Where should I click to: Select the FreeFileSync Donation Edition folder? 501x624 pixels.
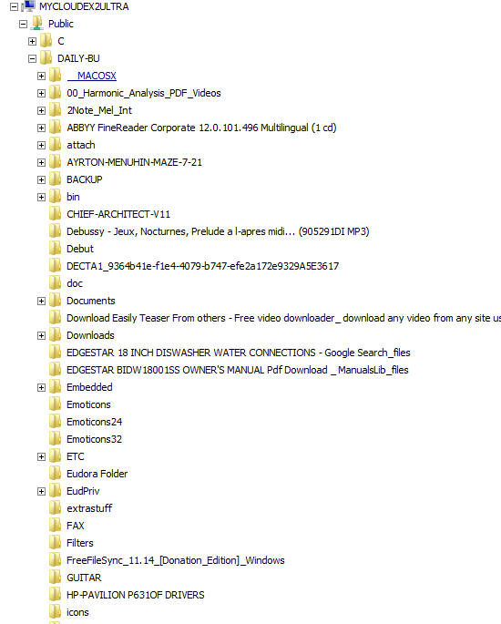pos(176,560)
